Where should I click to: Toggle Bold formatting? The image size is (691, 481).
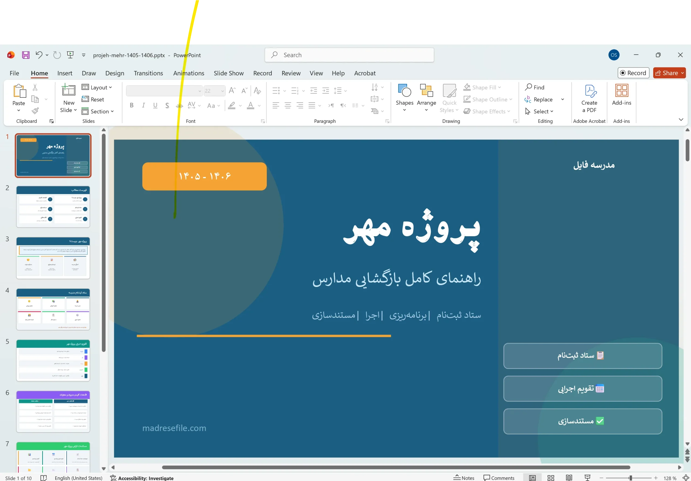click(x=131, y=105)
